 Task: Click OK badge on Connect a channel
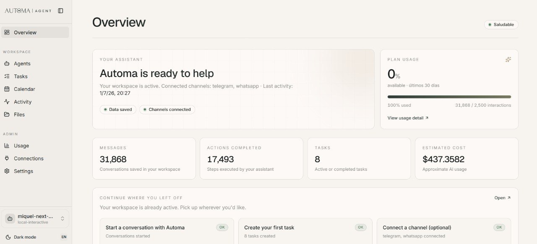(x=499, y=227)
